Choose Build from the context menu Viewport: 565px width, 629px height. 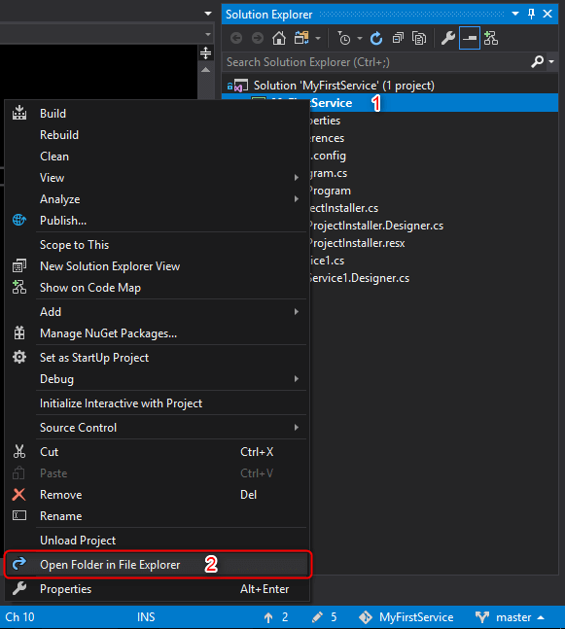[x=157, y=114]
